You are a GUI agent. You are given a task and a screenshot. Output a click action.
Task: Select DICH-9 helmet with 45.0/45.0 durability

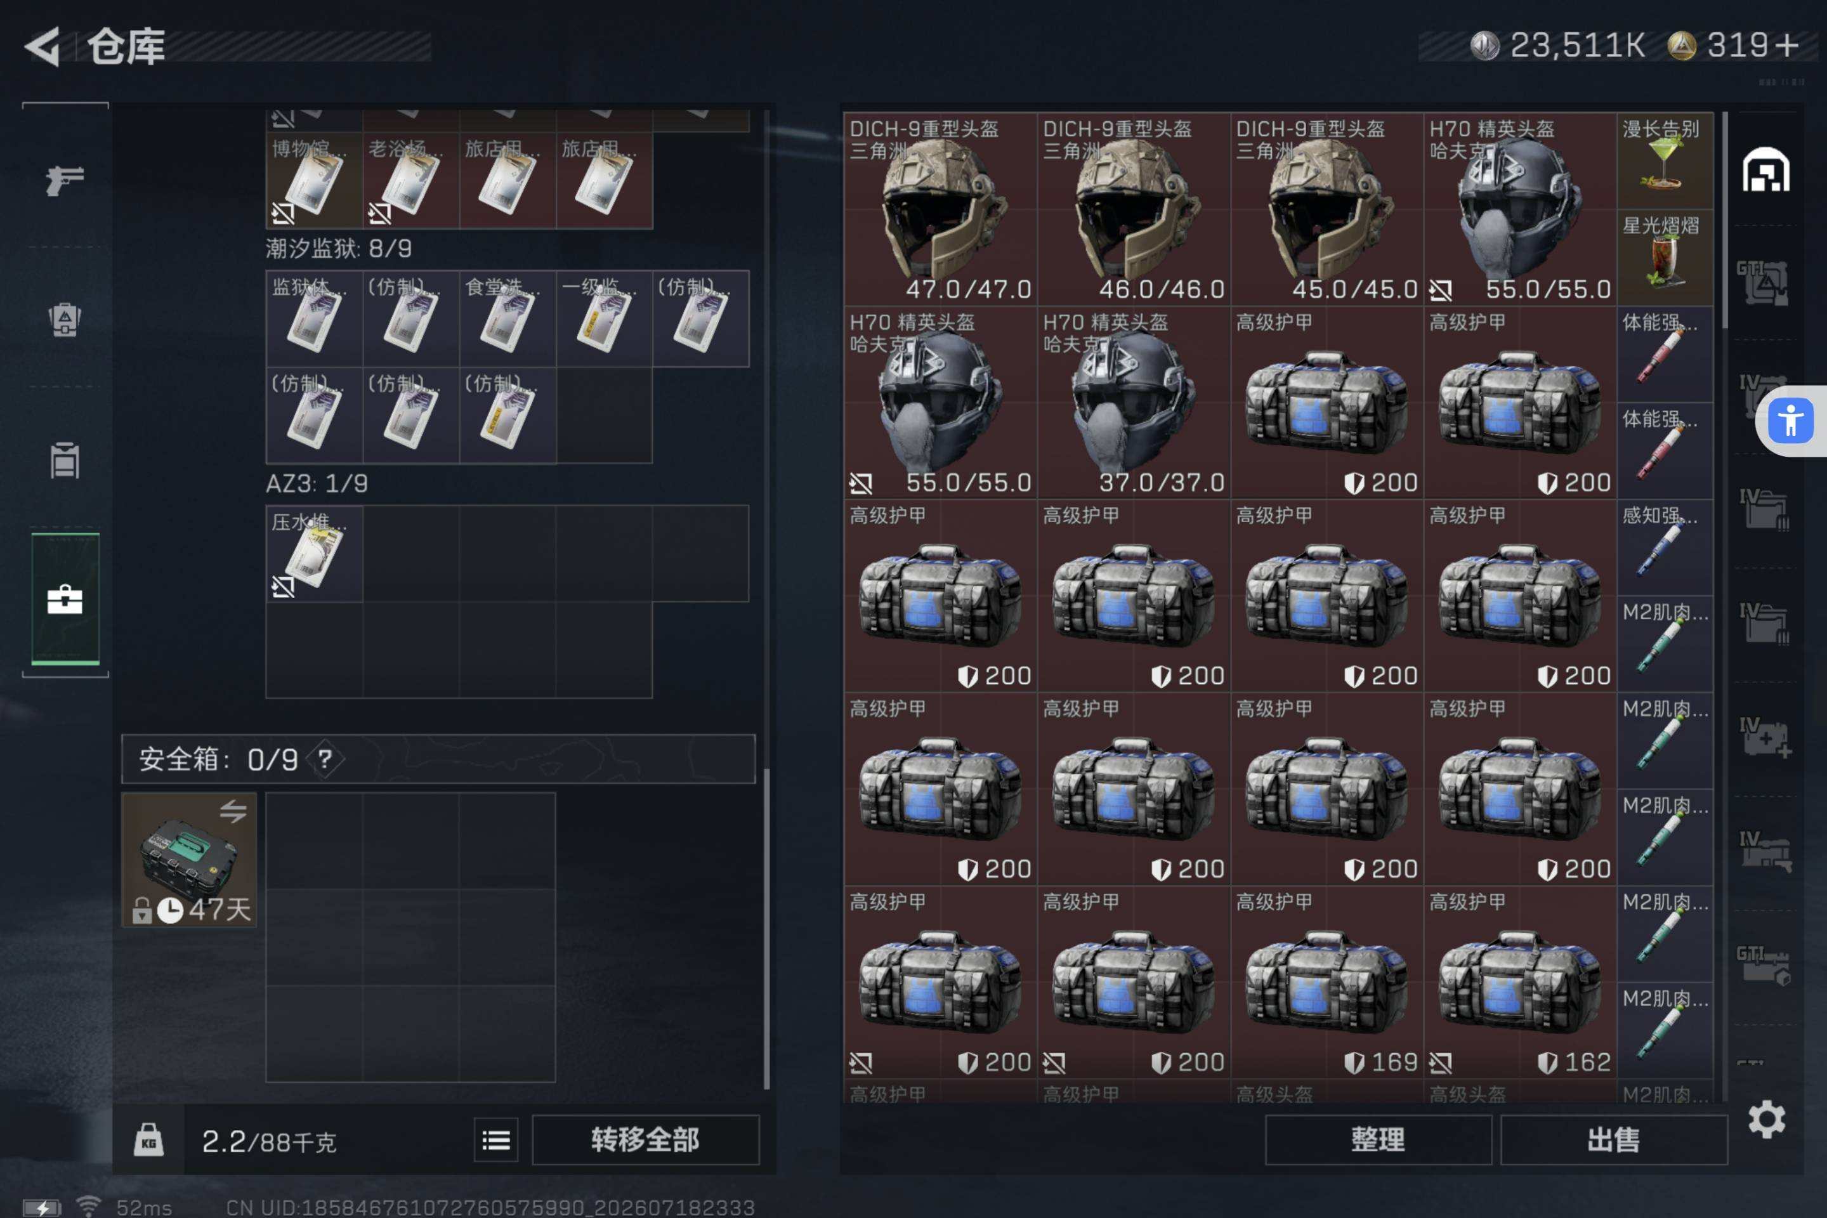coord(1326,209)
